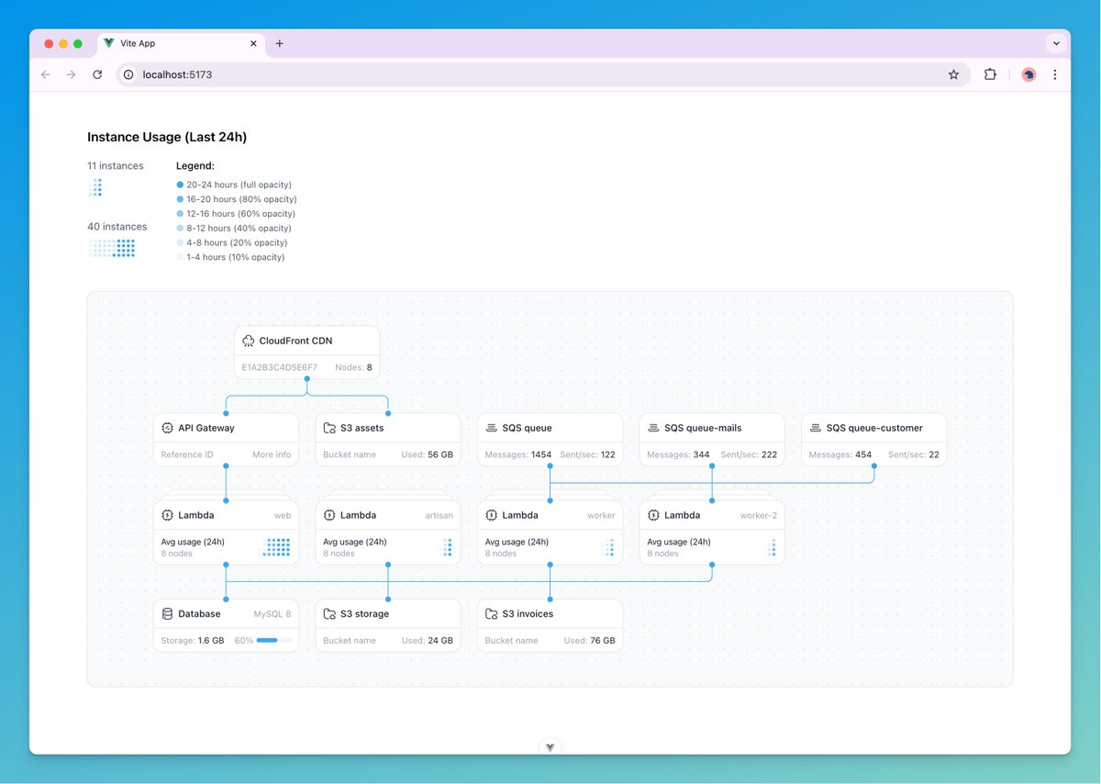View site information icon in address bar
1101x784 pixels.
point(128,74)
